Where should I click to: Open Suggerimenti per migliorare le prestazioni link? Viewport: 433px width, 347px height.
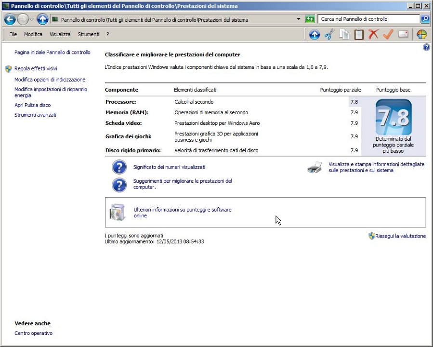[x=183, y=184]
